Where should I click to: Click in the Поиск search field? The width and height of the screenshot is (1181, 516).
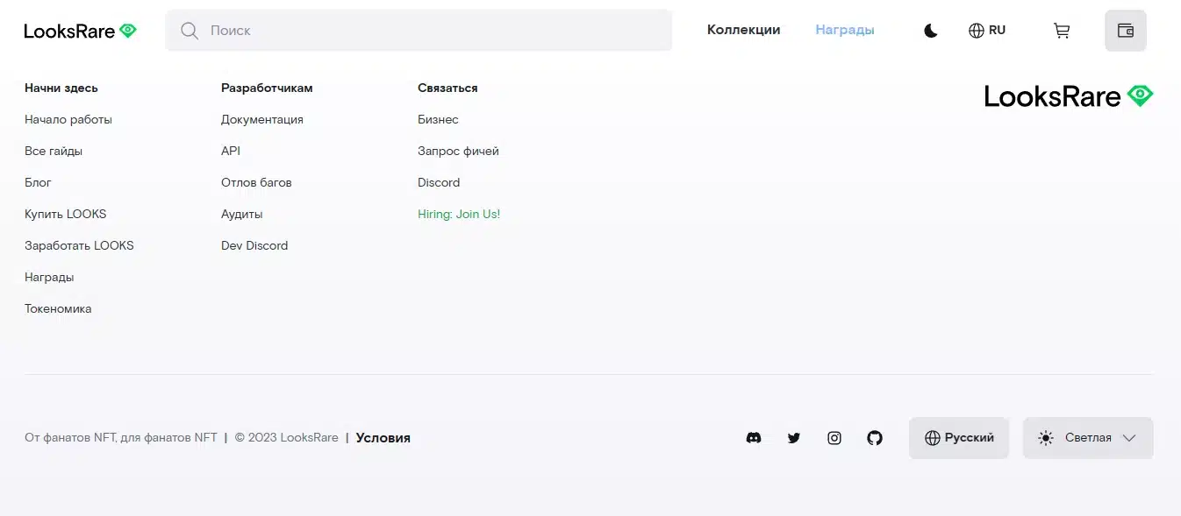coord(419,31)
